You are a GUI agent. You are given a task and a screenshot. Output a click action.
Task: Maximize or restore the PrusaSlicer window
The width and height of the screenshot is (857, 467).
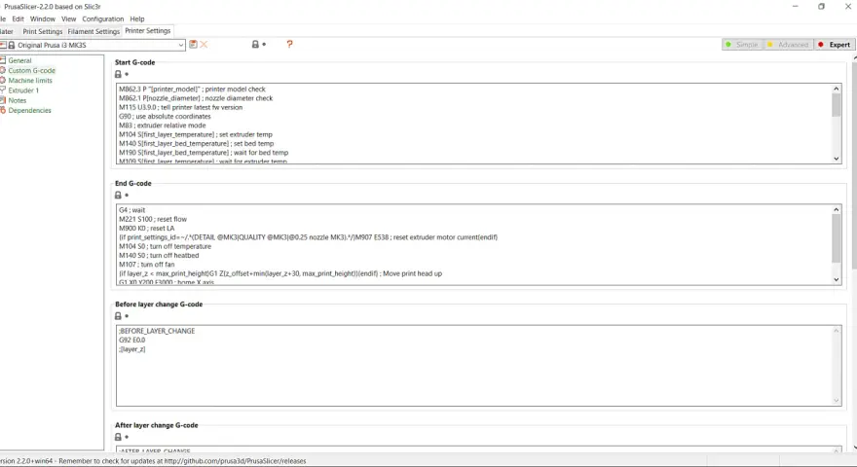(821, 7)
